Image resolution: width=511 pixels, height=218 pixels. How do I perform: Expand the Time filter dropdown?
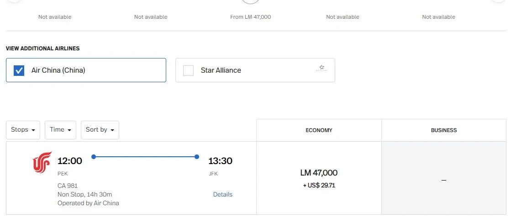tap(60, 130)
